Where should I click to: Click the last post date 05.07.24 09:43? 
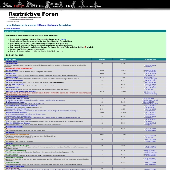149,92
